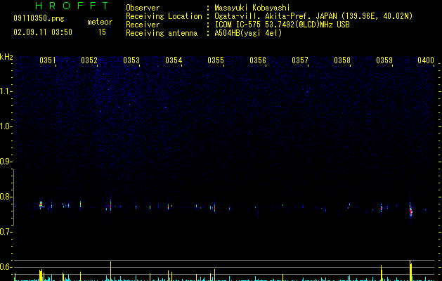Screen dimensions: 442x281
Task: Click the meteor label
Action: (x=100, y=22)
